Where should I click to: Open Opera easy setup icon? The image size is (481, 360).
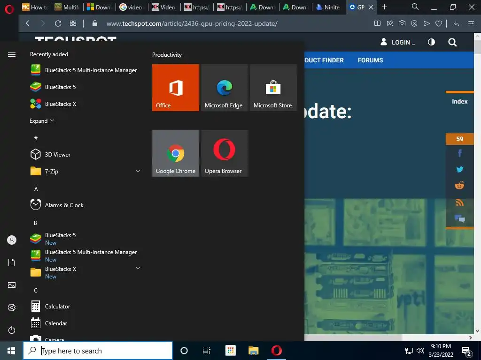pos(471,23)
